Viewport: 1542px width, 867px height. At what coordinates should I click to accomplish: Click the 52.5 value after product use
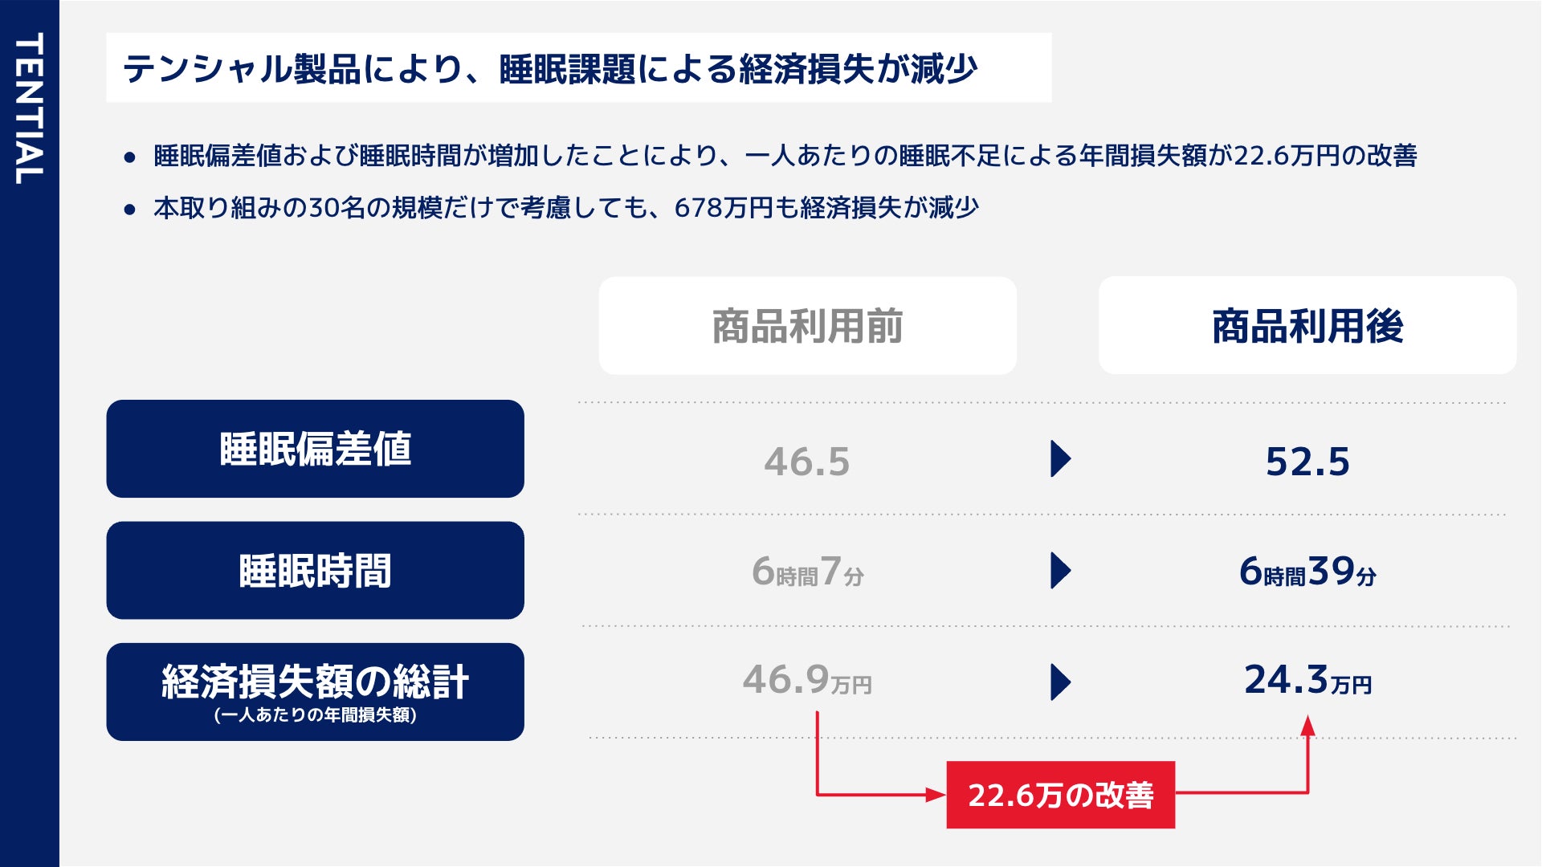(x=1307, y=462)
